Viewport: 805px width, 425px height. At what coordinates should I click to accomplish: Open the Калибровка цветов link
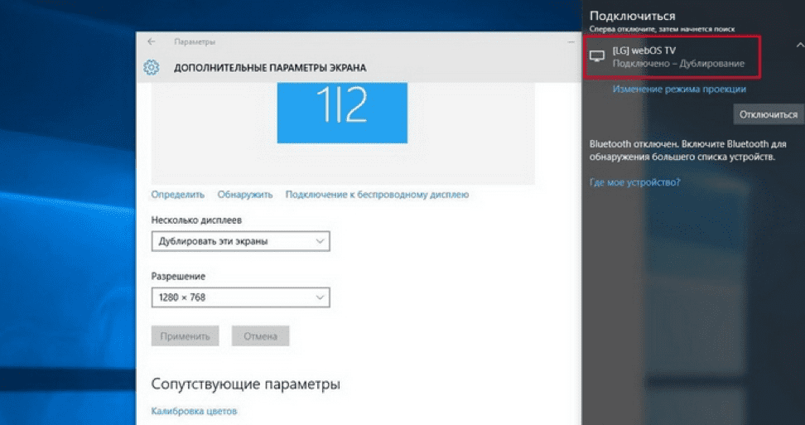point(194,411)
